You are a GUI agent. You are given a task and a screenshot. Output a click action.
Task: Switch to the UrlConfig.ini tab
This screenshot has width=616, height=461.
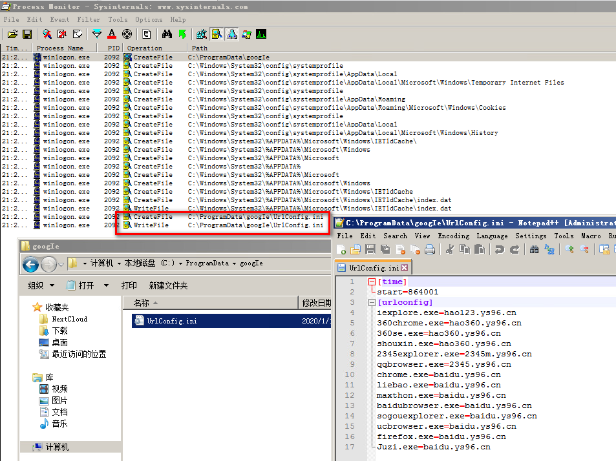[373, 268]
